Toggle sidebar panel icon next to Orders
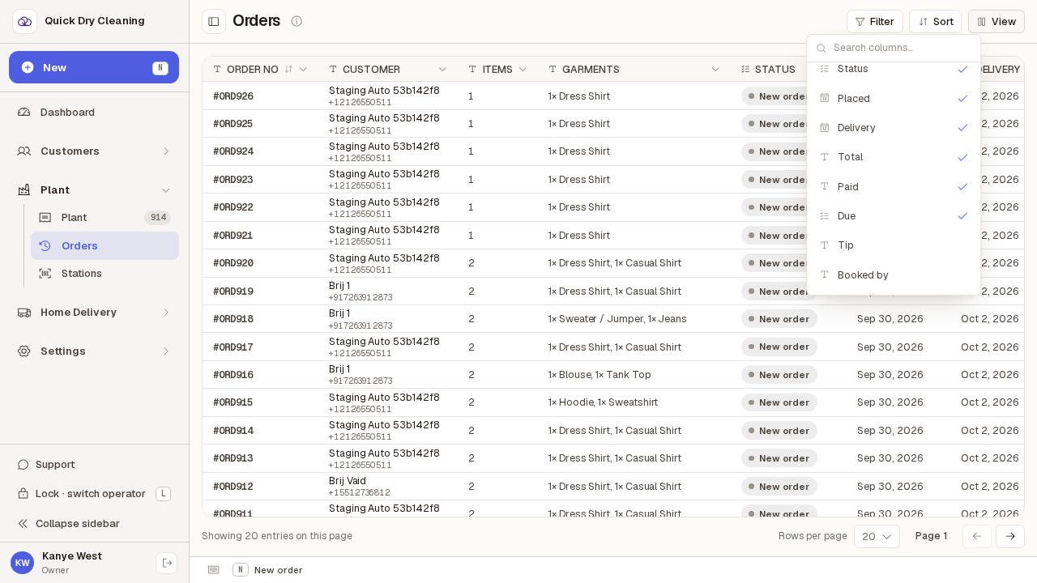Viewport: 1037px width, 583px height. pyautogui.click(x=214, y=21)
